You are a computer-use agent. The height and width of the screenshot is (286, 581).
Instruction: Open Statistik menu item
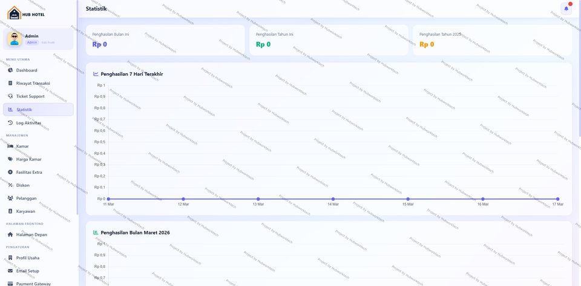pos(24,110)
